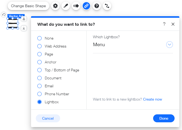Viewport: 182px width, 130px height.
Task: Click the Done button
Action: 164,118
